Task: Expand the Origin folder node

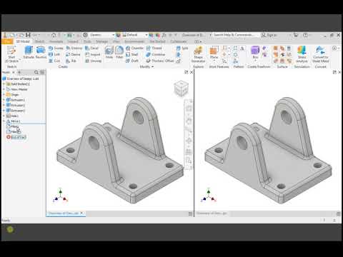Action: coord(4,94)
